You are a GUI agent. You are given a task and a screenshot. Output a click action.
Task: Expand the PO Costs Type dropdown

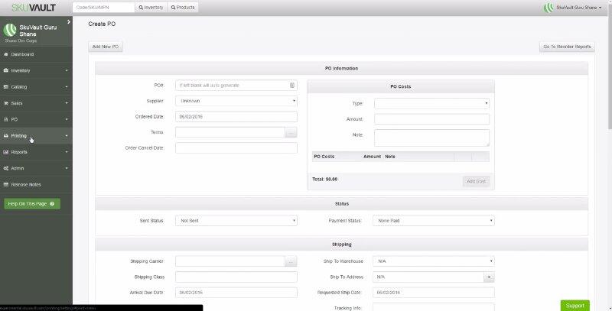(431, 103)
